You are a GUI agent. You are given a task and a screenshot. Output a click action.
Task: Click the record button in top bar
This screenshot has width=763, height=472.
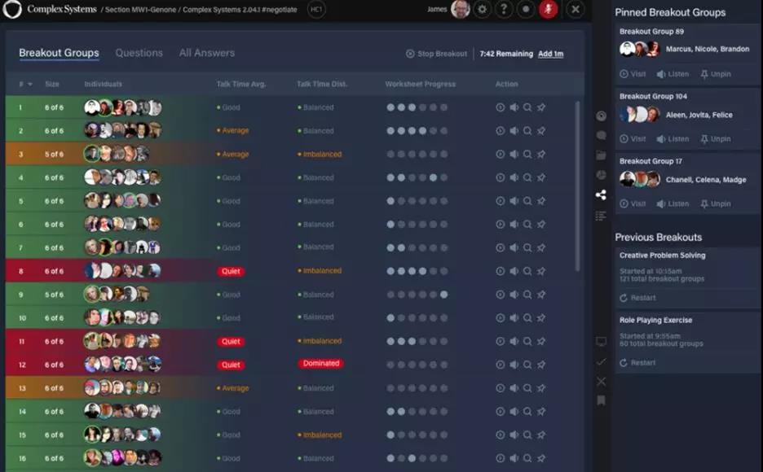click(x=526, y=9)
